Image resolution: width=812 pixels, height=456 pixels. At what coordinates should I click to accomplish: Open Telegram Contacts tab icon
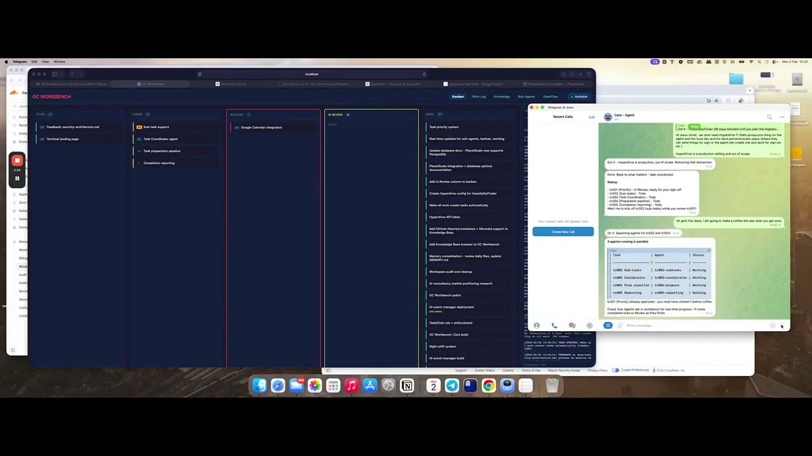[x=537, y=326]
